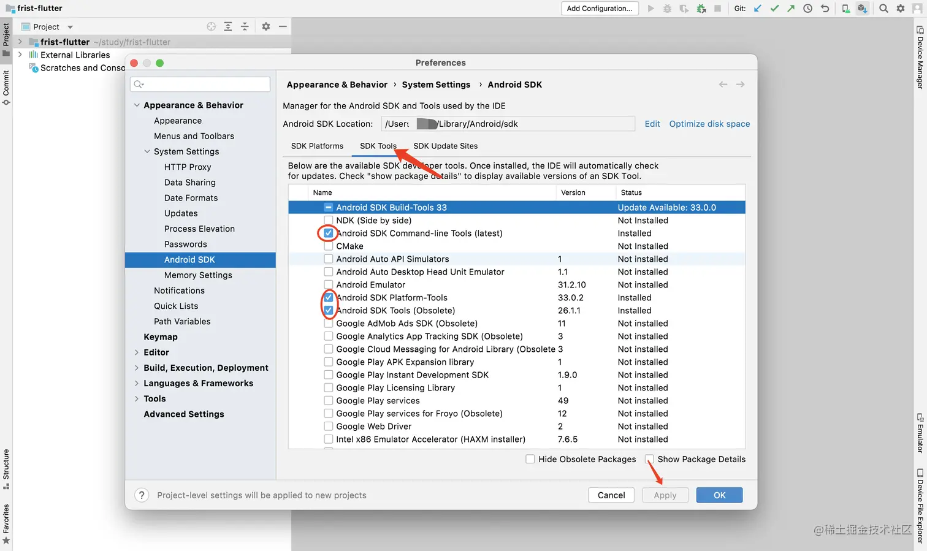Click the Android SDK Location field

pyautogui.click(x=508, y=124)
